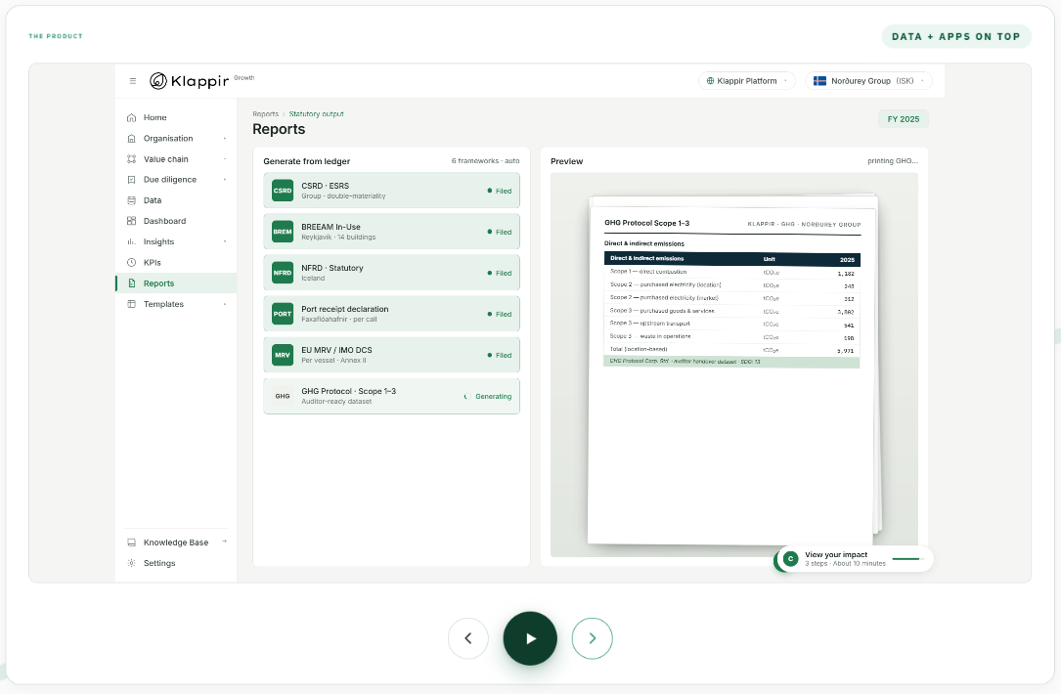Click the Data database icon
The image size is (1061, 694).
(131, 200)
